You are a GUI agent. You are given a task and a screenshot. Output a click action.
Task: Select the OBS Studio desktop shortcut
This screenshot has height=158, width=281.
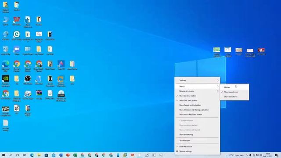[28, 80]
